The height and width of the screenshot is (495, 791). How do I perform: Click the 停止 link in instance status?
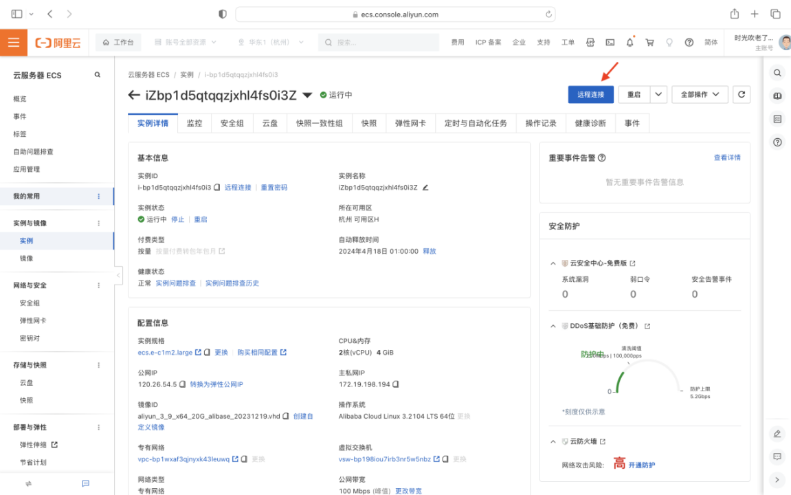tap(177, 219)
